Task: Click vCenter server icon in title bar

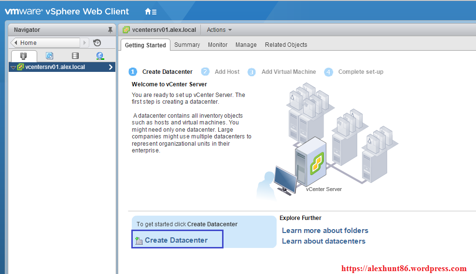Action: (x=126, y=30)
